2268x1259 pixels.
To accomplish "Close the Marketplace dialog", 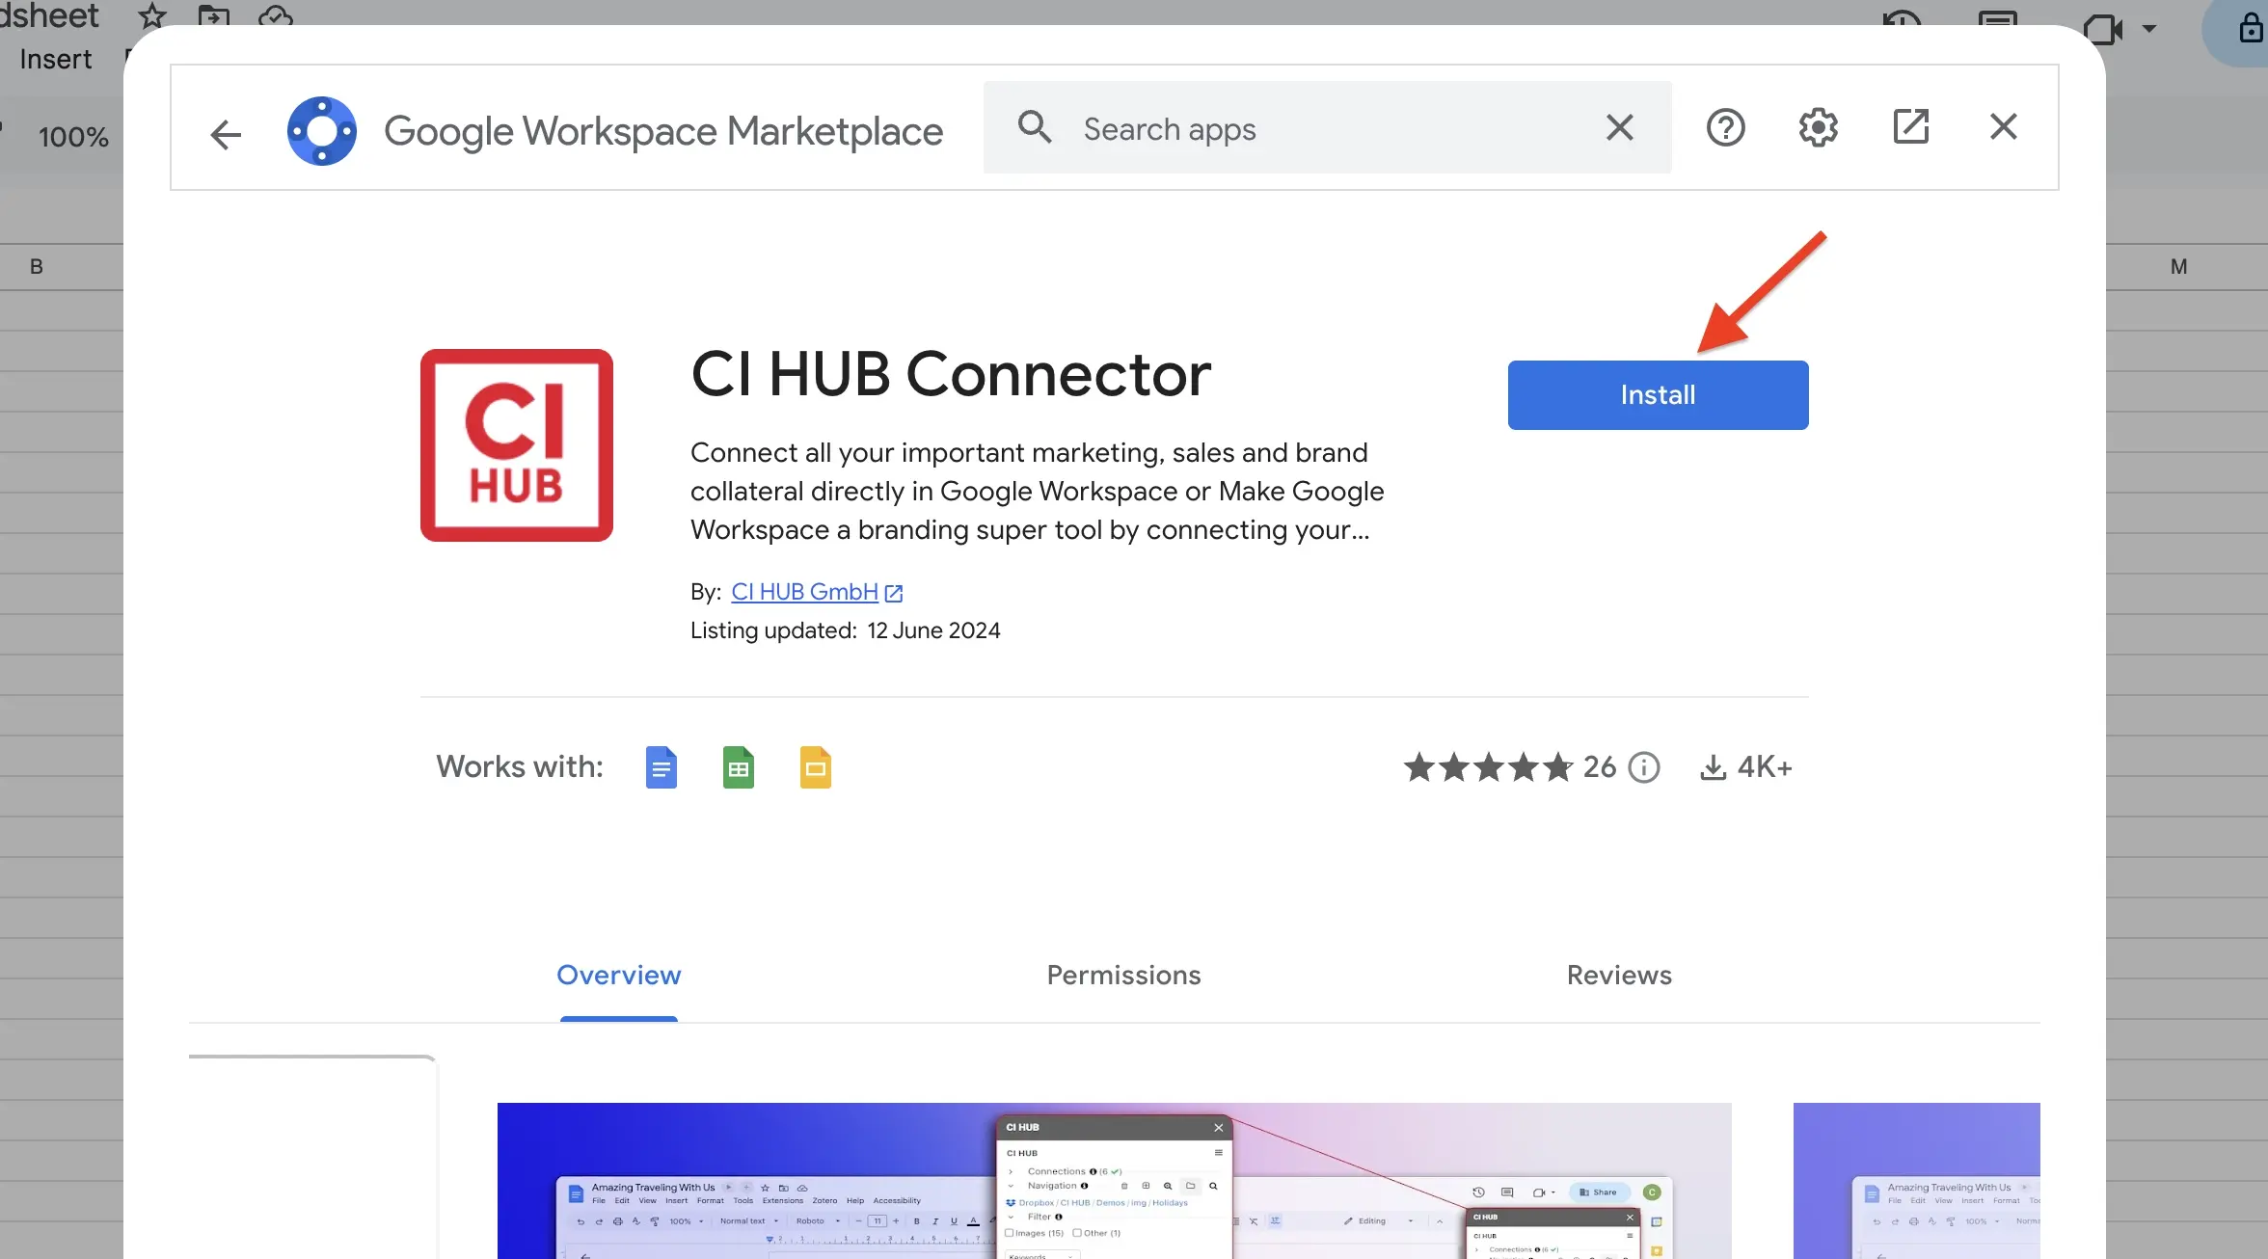I will click(2003, 126).
